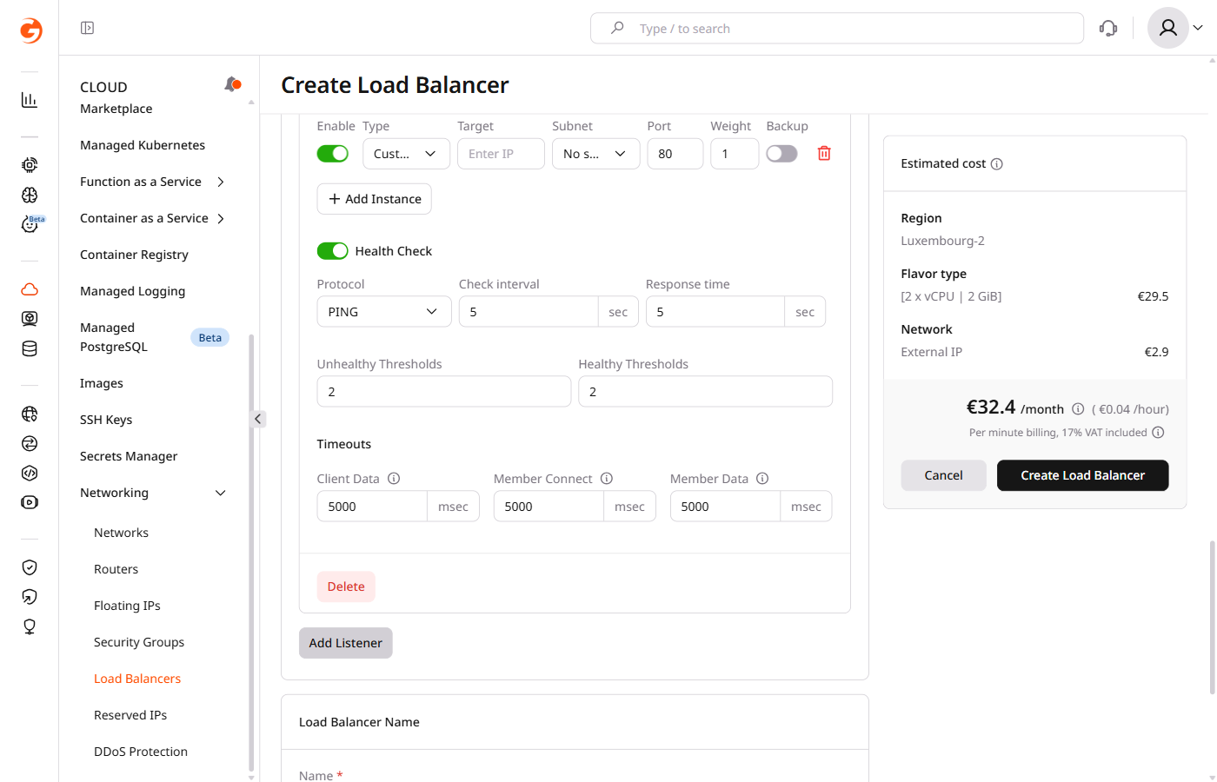Open Floating IPs page
This screenshot has width=1217, height=782.
[127, 606]
